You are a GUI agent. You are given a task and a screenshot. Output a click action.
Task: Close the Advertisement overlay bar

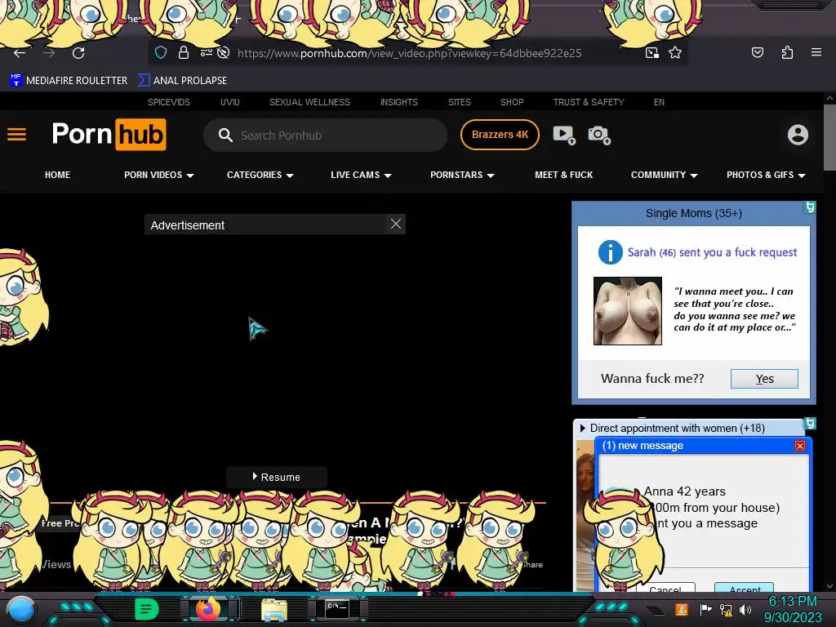[x=396, y=224]
